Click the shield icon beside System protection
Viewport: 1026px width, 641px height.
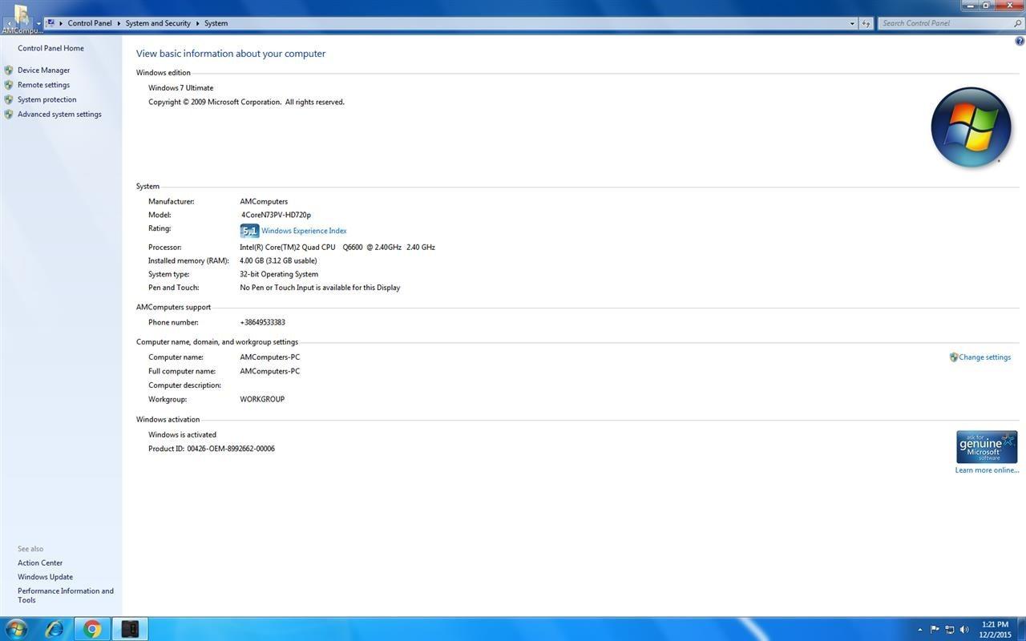[x=9, y=99]
